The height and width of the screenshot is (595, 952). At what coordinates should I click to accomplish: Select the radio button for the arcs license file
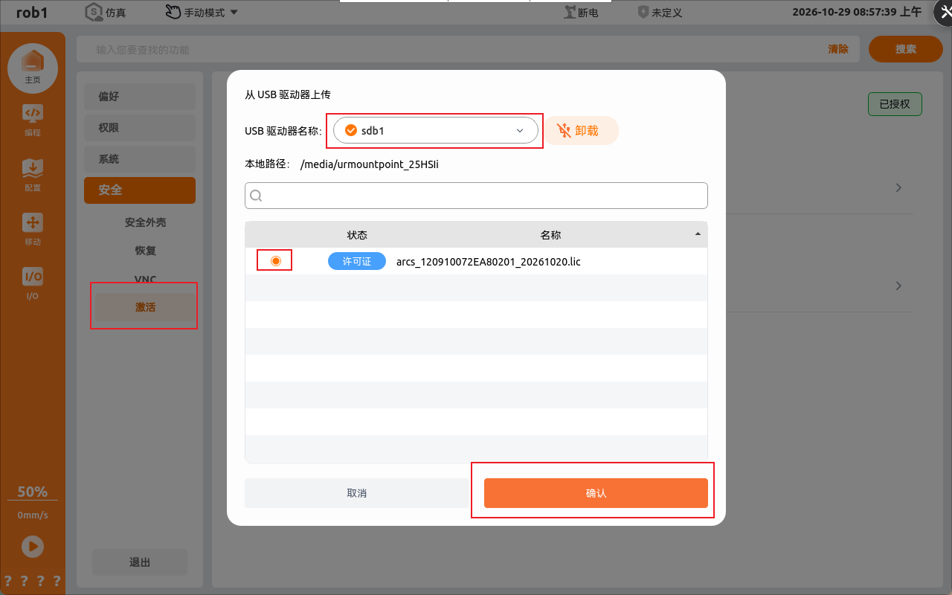click(x=276, y=260)
